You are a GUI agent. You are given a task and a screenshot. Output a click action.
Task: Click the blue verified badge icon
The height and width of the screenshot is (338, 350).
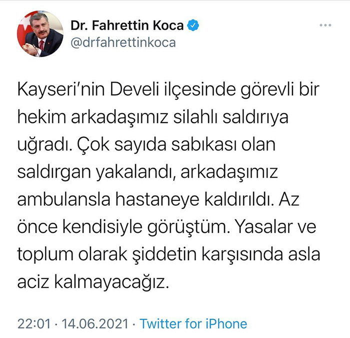coord(193,25)
